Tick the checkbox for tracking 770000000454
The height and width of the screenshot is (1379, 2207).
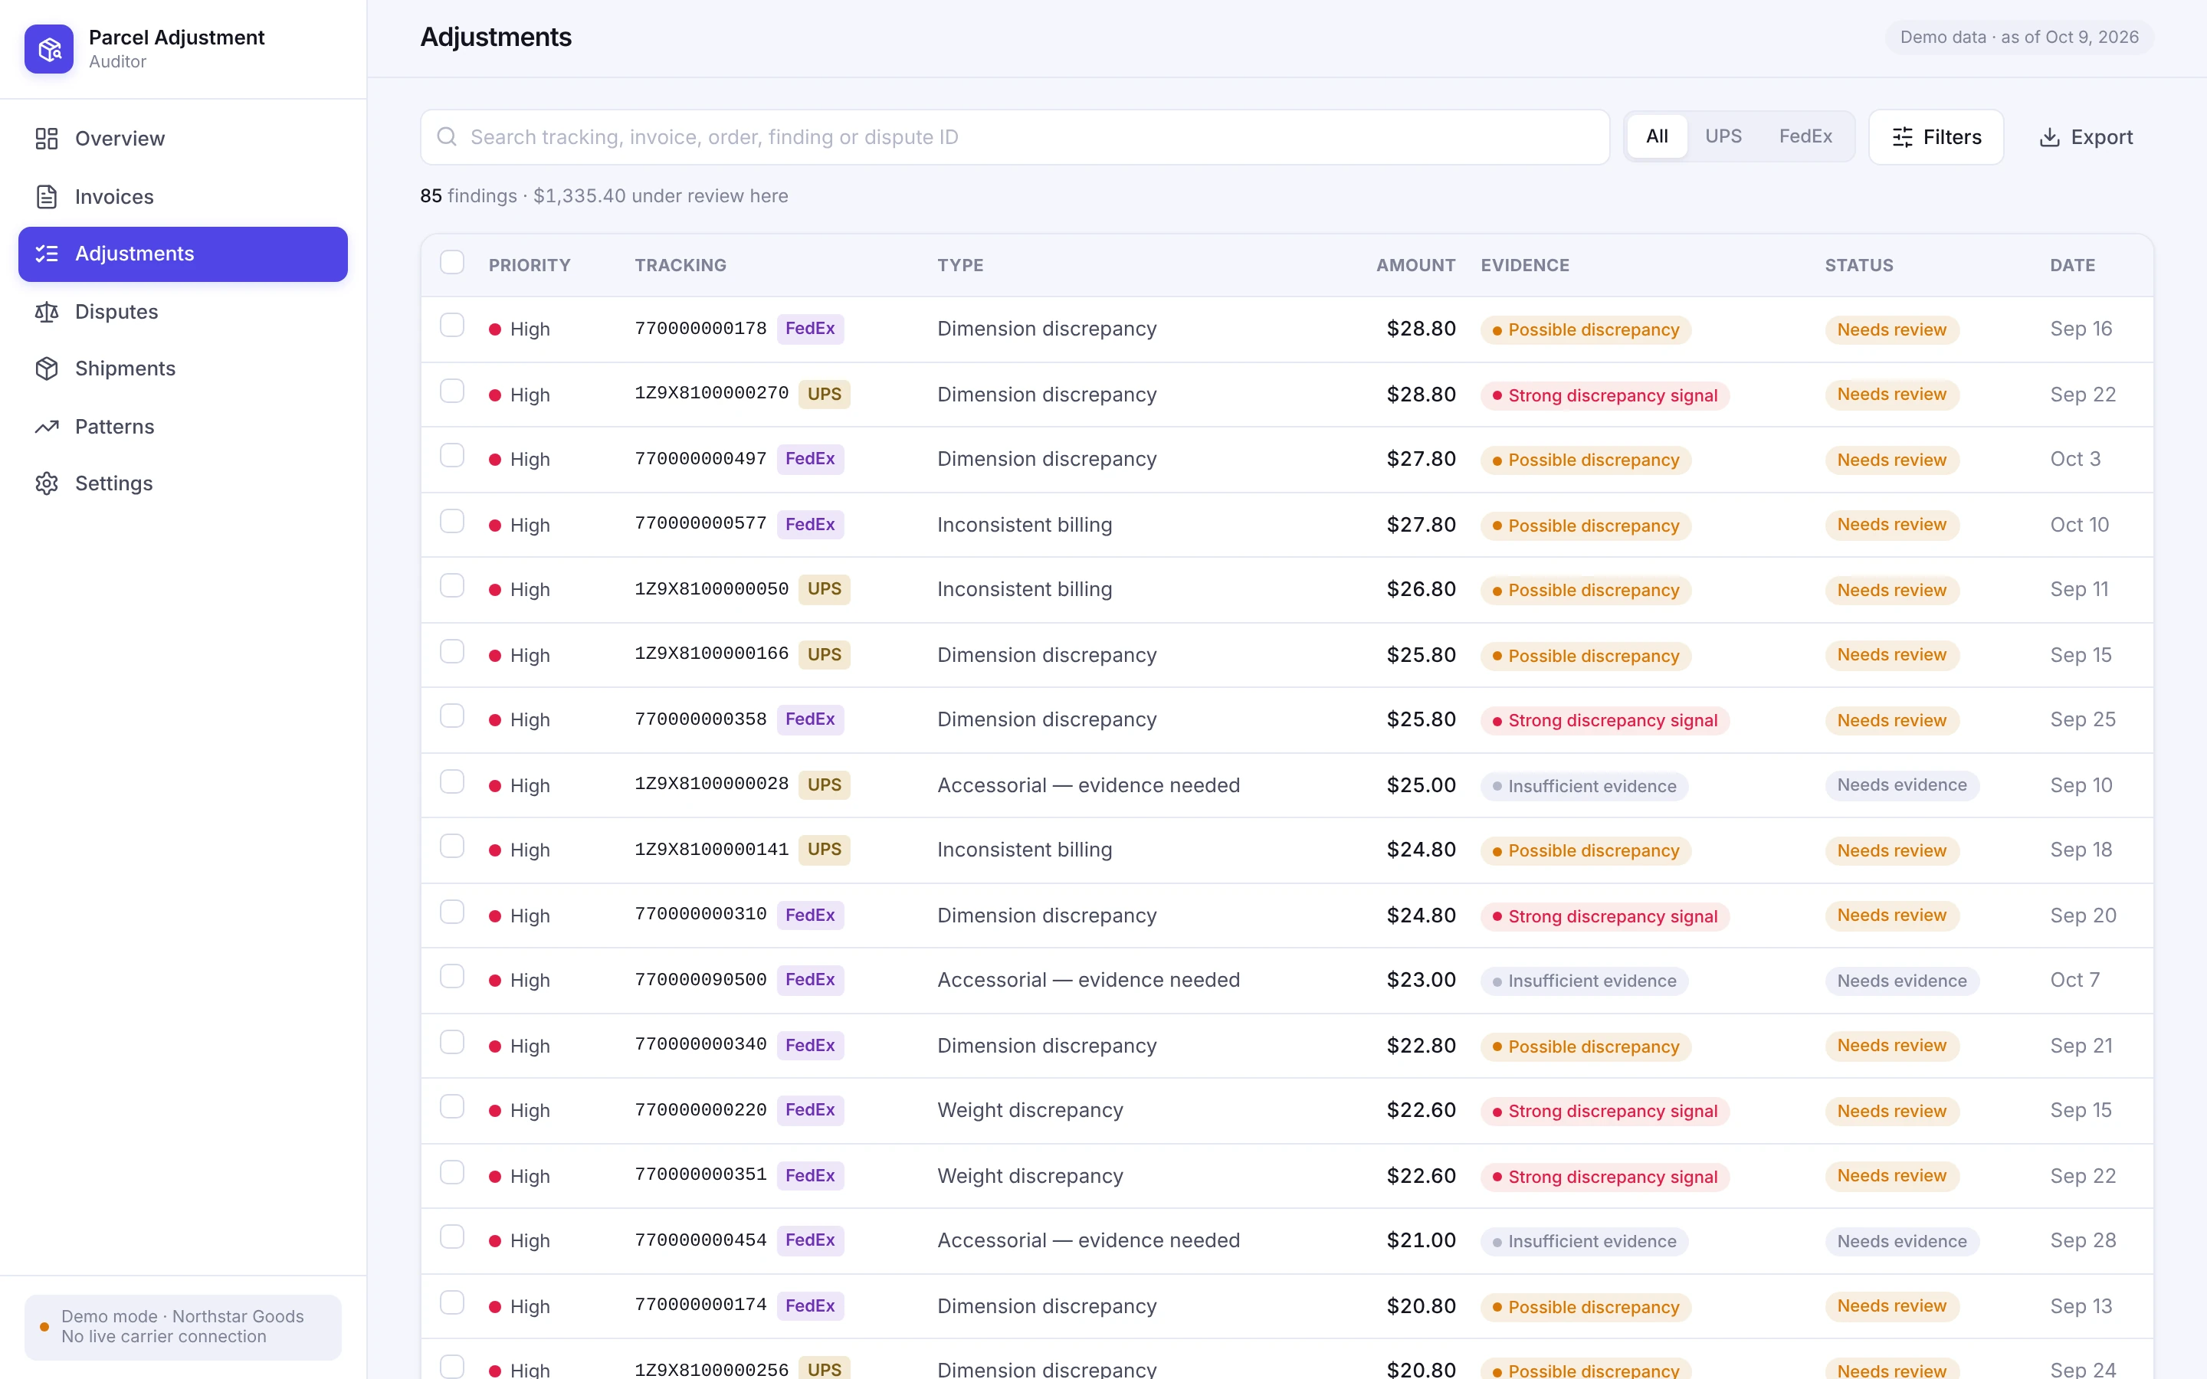click(x=452, y=1237)
